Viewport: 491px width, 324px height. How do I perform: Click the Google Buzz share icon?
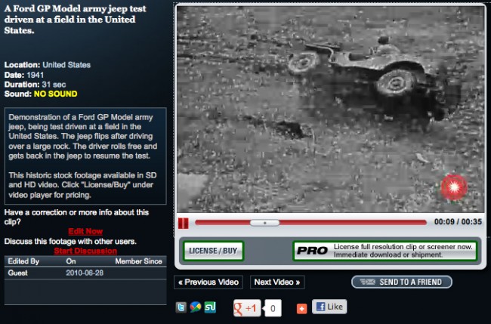pos(196,307)
